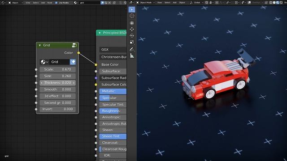Viewport: 287px width, 161px height.
Task: Increase Thickness with right arrow
Action: (x=74, y=83)
